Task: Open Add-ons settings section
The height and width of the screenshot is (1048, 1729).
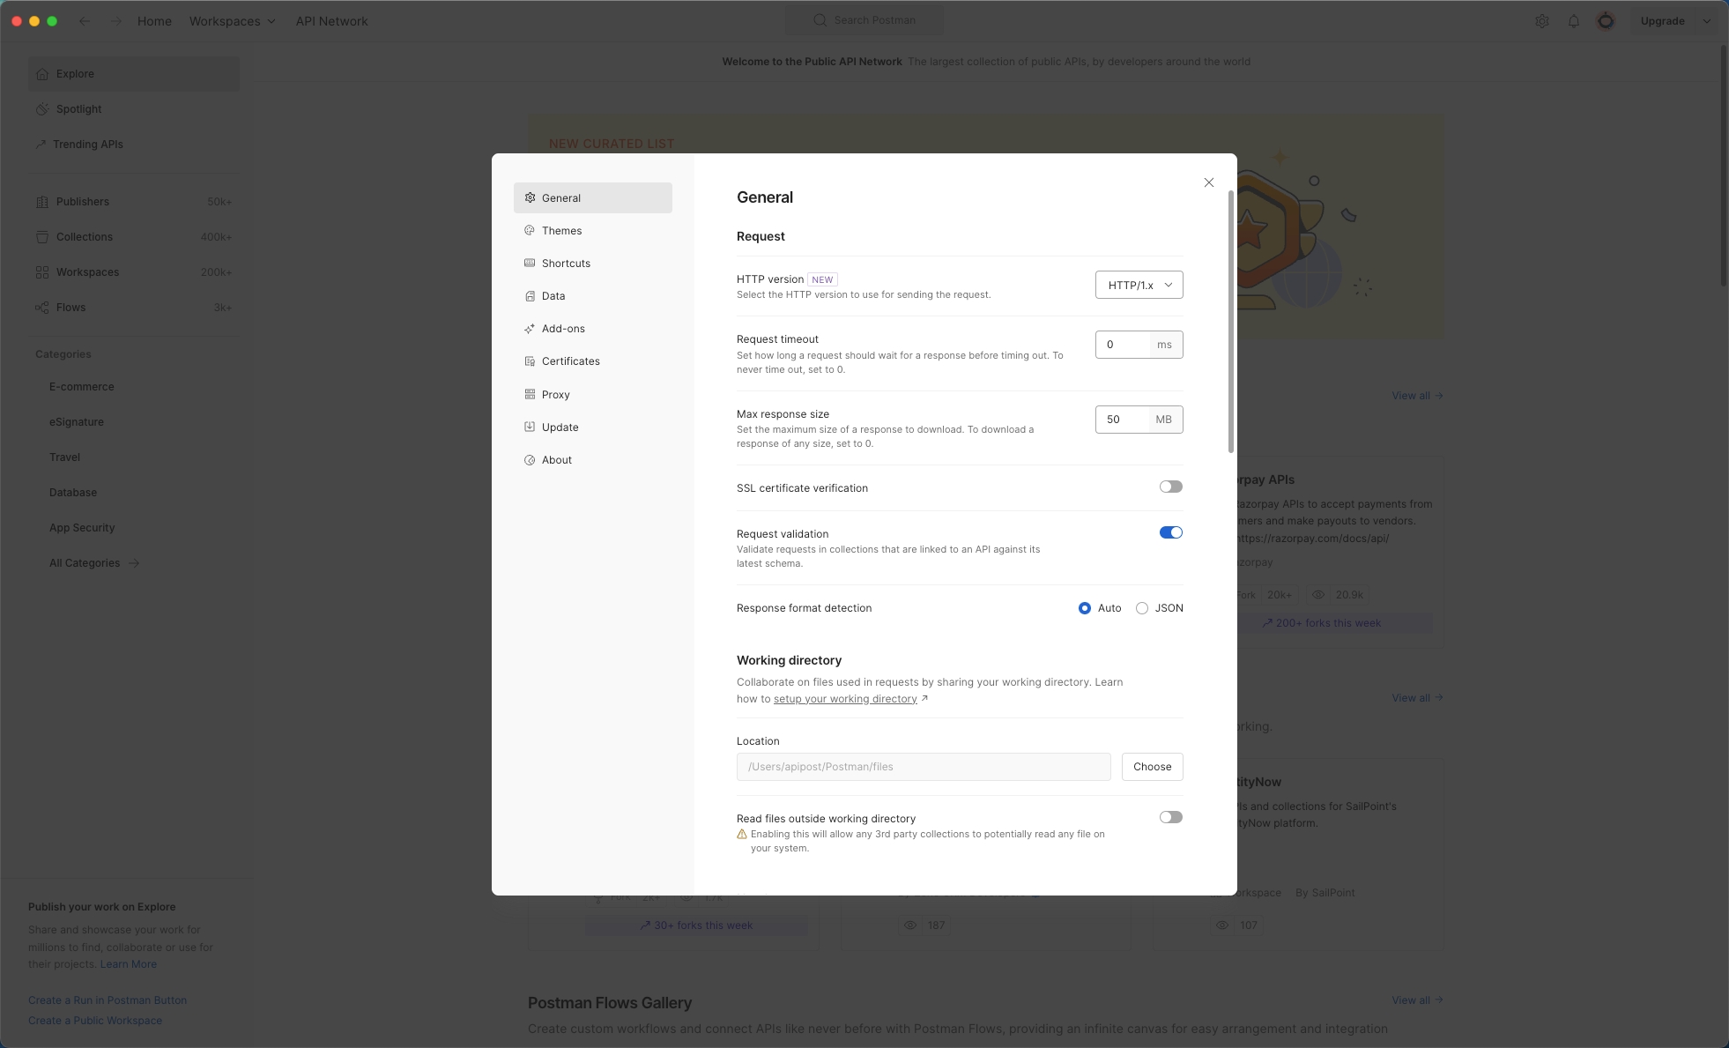Action: pos(592,329)
